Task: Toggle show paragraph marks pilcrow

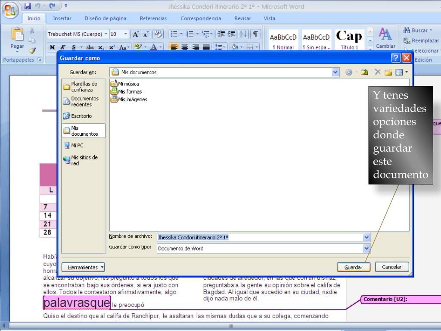Action: coord(255,34)
